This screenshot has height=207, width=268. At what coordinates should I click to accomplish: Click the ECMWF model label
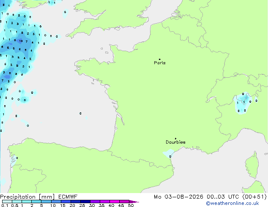click(x=68, y=197)
